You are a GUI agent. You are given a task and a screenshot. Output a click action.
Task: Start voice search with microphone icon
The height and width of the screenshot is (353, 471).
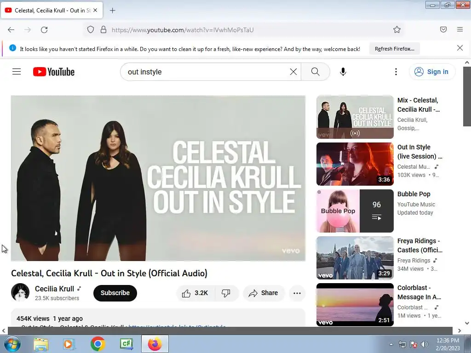coord(343,72)
